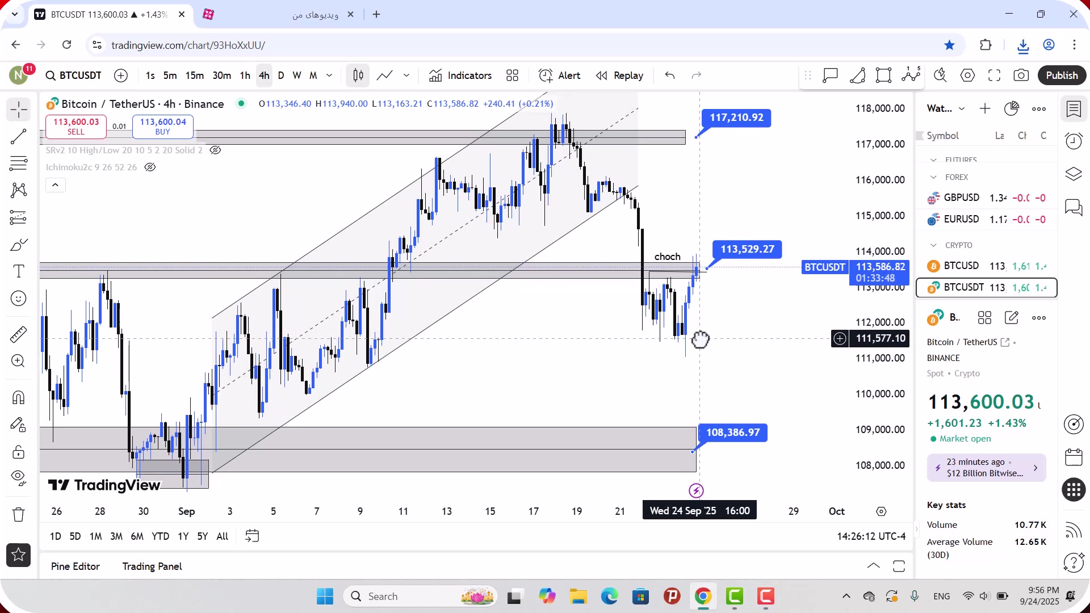1090x613 pixels.
Task: Create an Alert
Action: [x=559, y=75]
